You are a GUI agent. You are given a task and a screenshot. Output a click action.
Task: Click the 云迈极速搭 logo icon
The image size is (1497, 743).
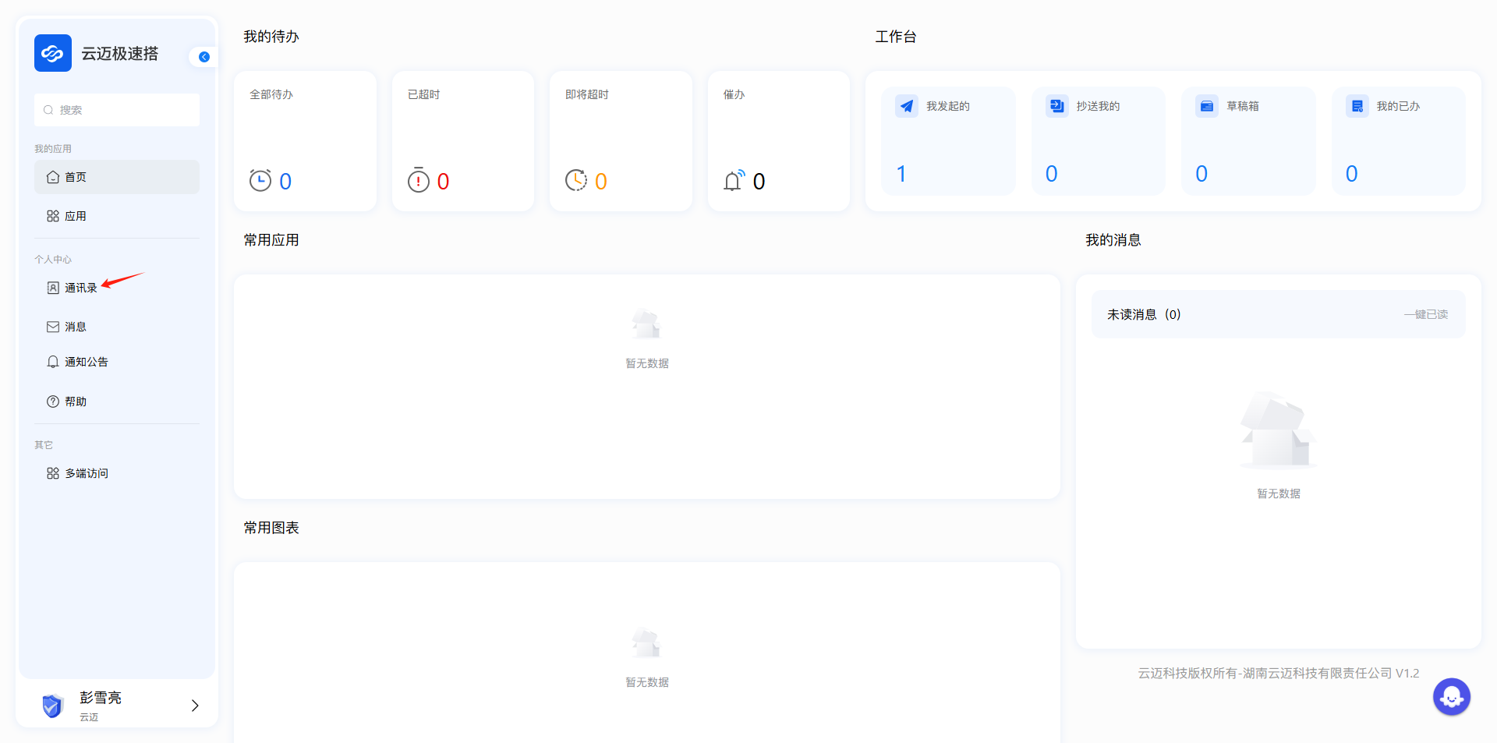point(53,53)
